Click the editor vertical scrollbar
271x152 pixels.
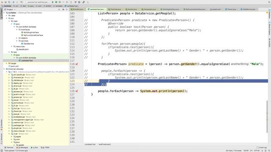coord(267,117)
